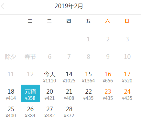Click the 三 Wednesday column header
This screenshot has width=141, height=126.
49,21
